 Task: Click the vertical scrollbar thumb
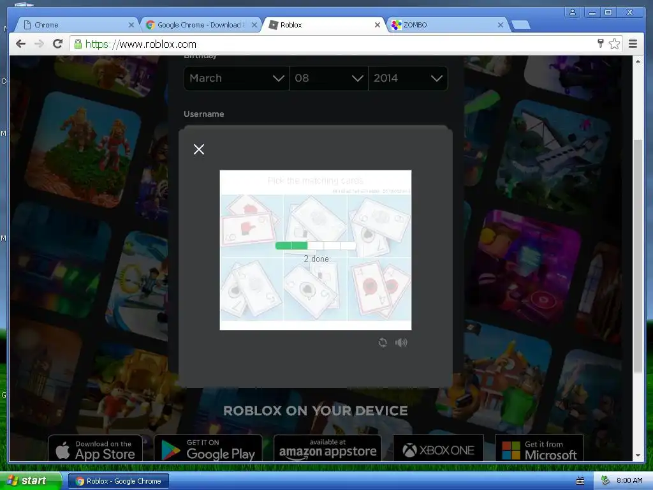click(x=638, y=256)
